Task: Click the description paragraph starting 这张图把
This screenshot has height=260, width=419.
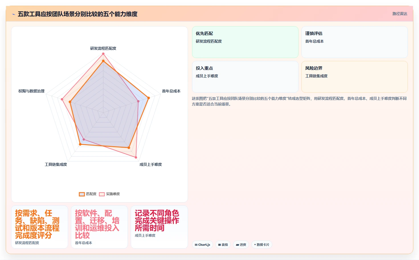Action: (x=299, y=101)
